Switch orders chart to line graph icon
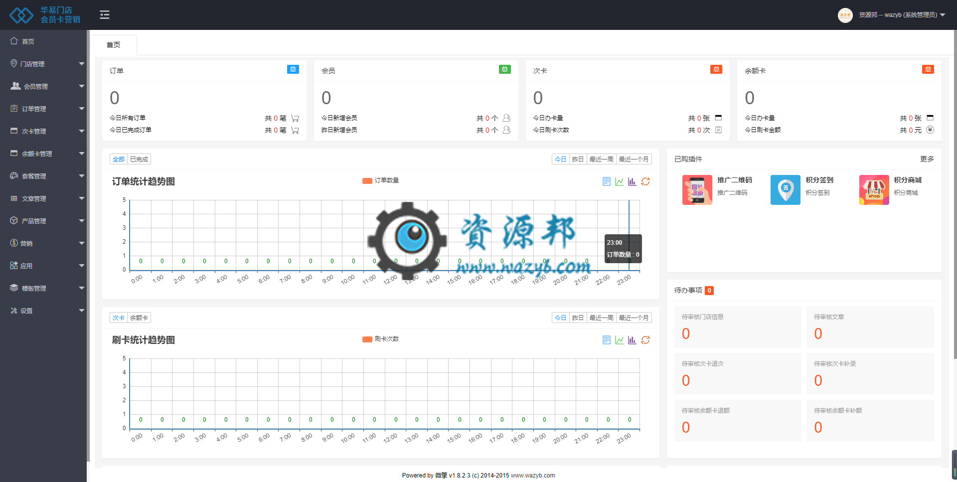This screenshot has width=957, height=482. point(619,181)
